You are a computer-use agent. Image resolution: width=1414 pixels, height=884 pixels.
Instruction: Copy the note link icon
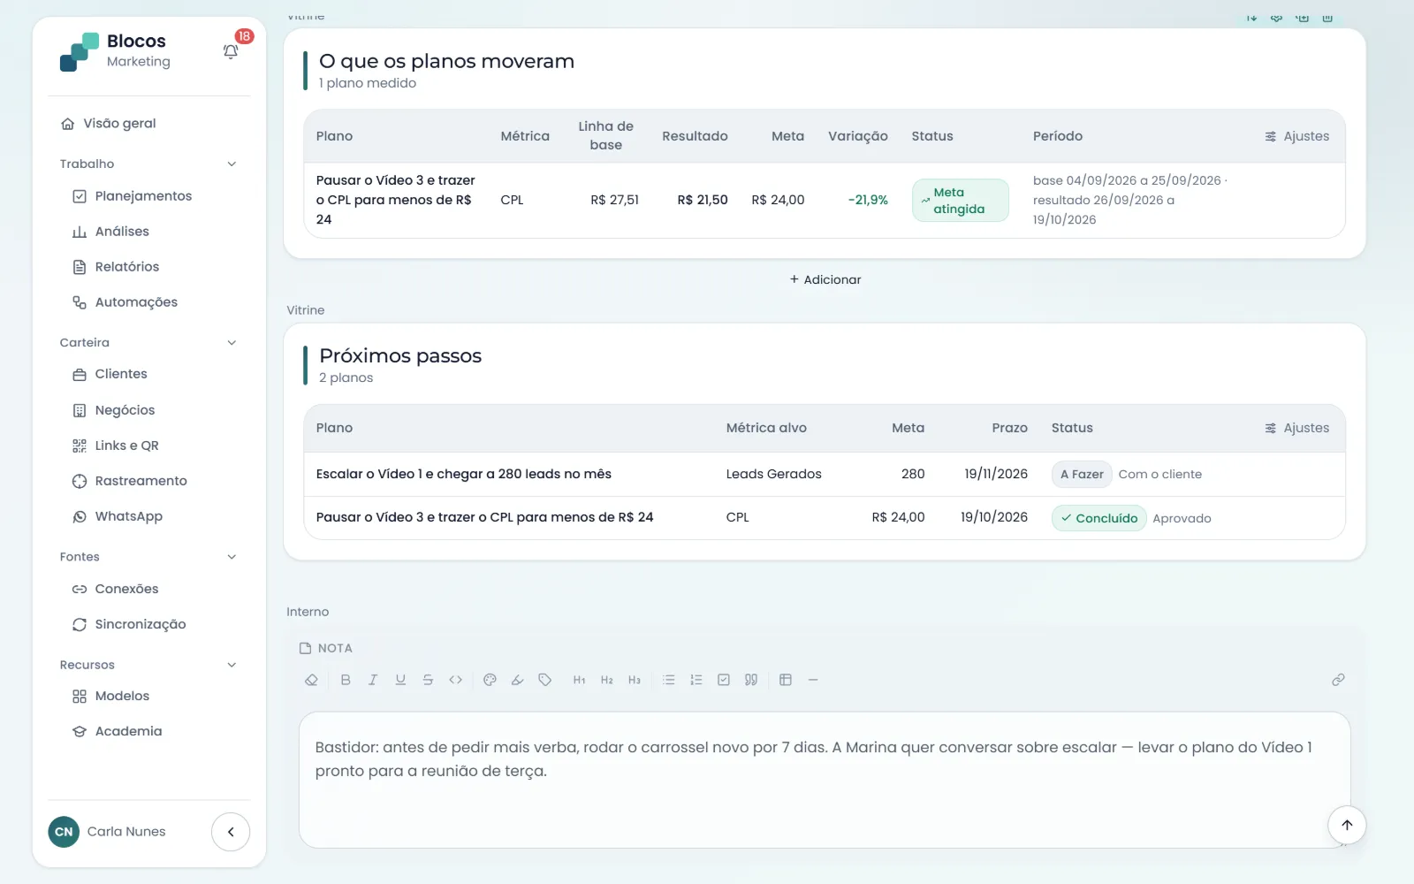pos(1338,680)
